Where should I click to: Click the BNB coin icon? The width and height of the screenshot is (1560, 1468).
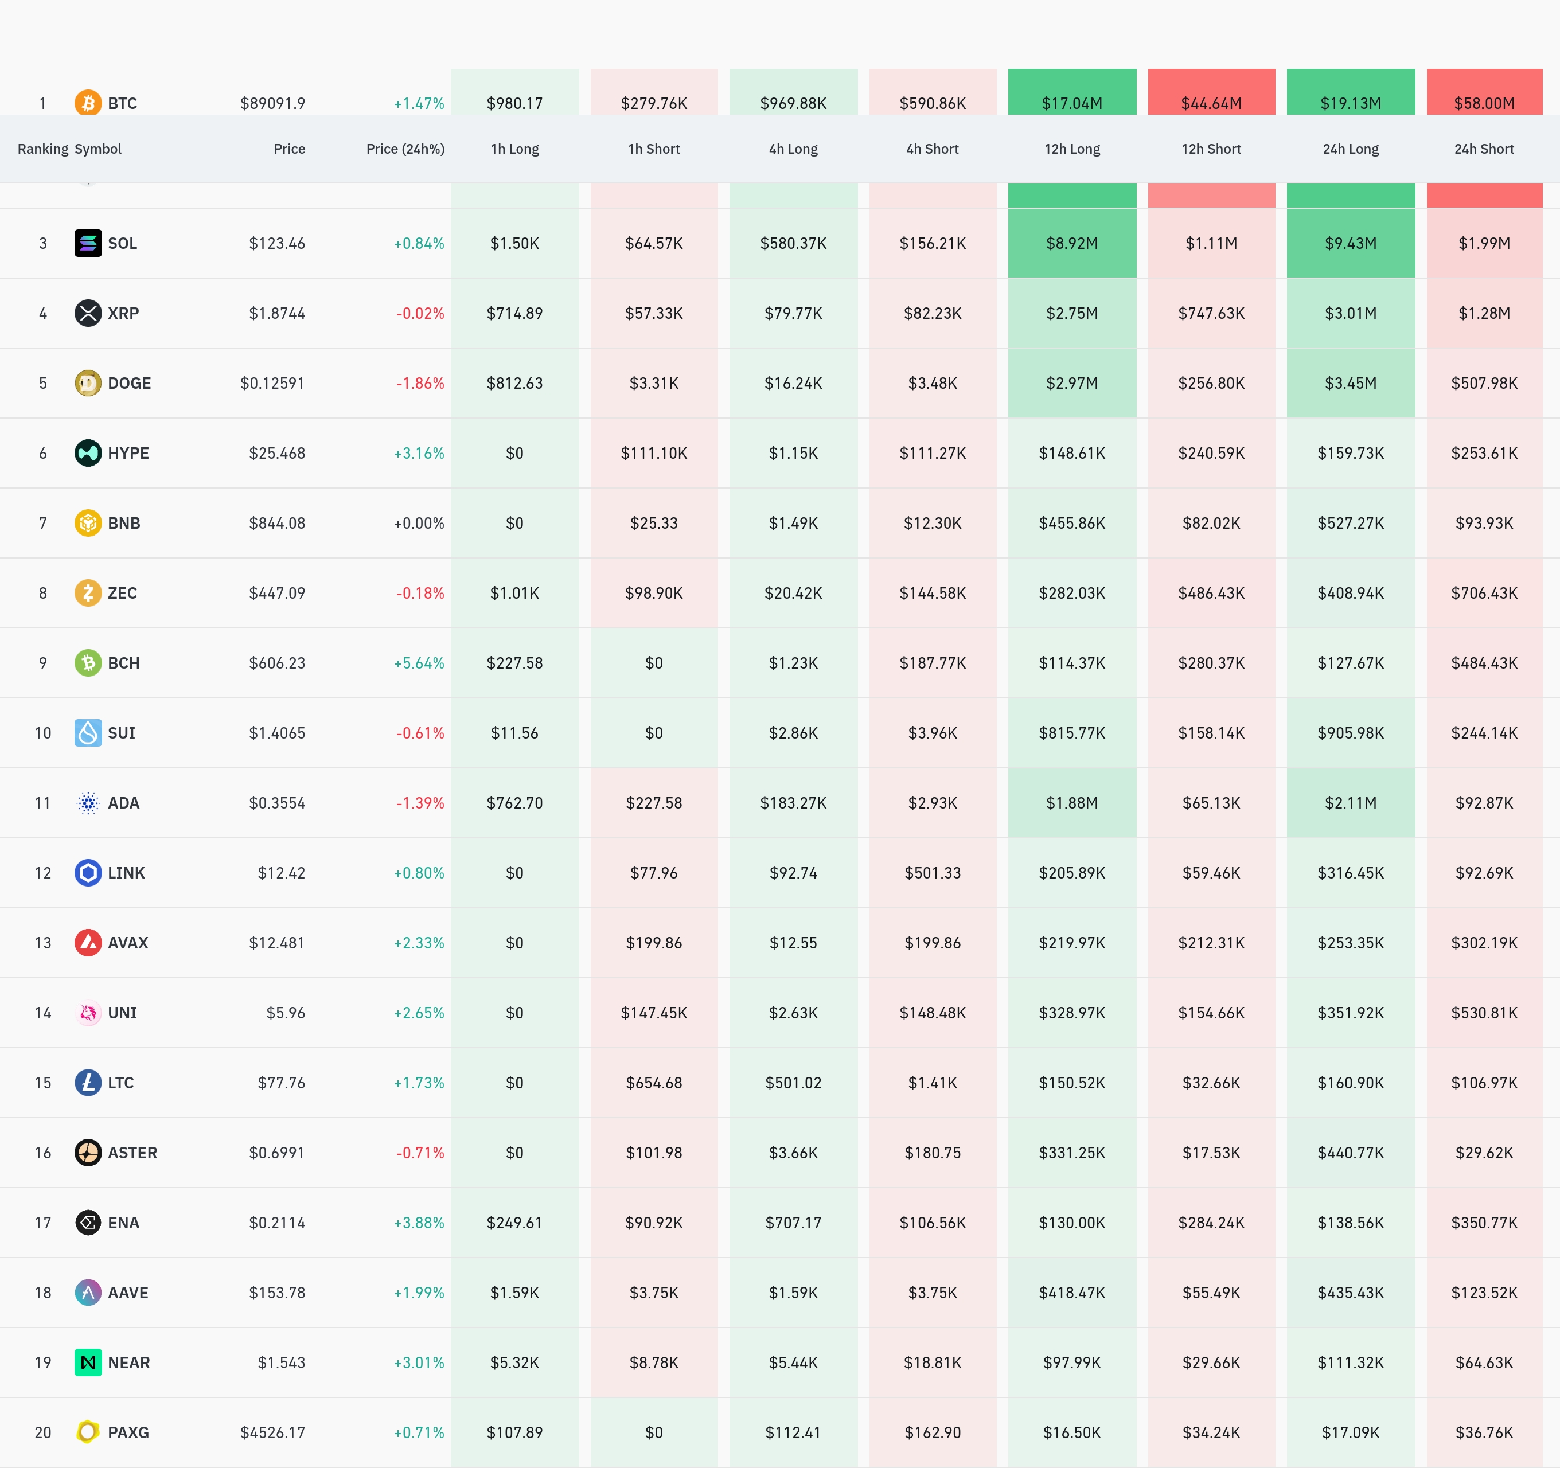pos(88,522)
